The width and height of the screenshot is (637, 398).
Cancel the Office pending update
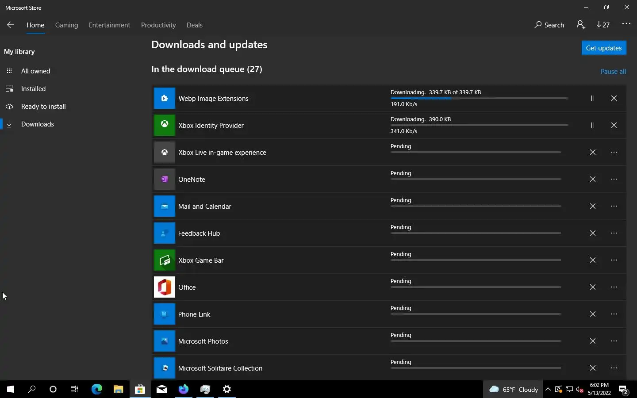593,287
